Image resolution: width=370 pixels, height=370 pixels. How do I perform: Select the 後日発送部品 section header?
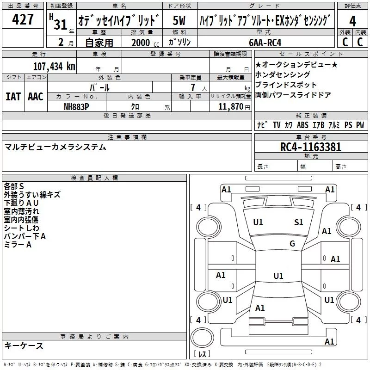(x=127, y=115)
